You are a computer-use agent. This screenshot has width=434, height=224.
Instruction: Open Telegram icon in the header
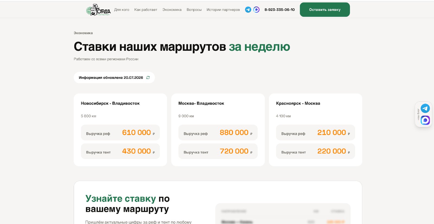[x=248, y=10]
